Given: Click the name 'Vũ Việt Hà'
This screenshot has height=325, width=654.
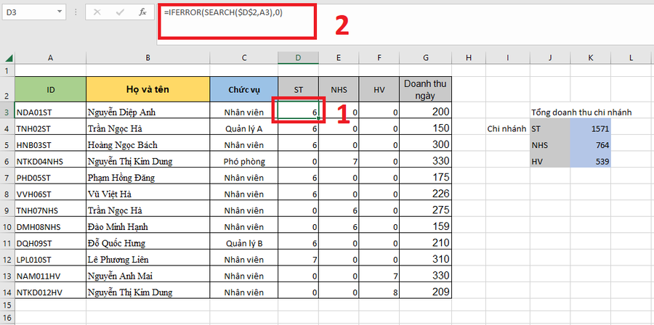Looking at the screenshot, I should [x=110, y=194].
